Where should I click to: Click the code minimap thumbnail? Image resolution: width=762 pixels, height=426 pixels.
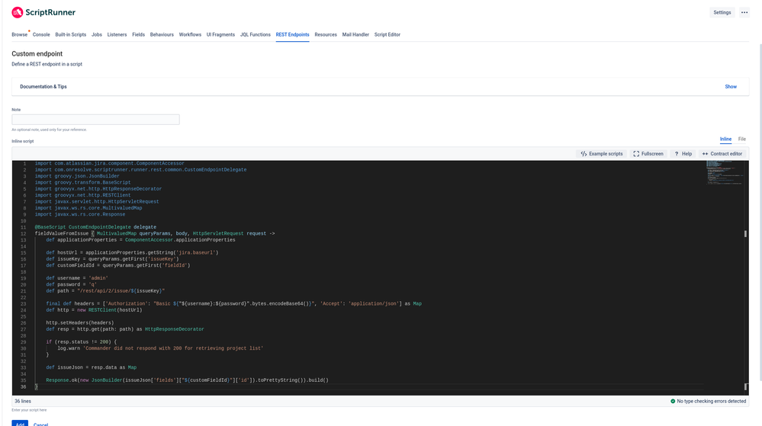724,173
